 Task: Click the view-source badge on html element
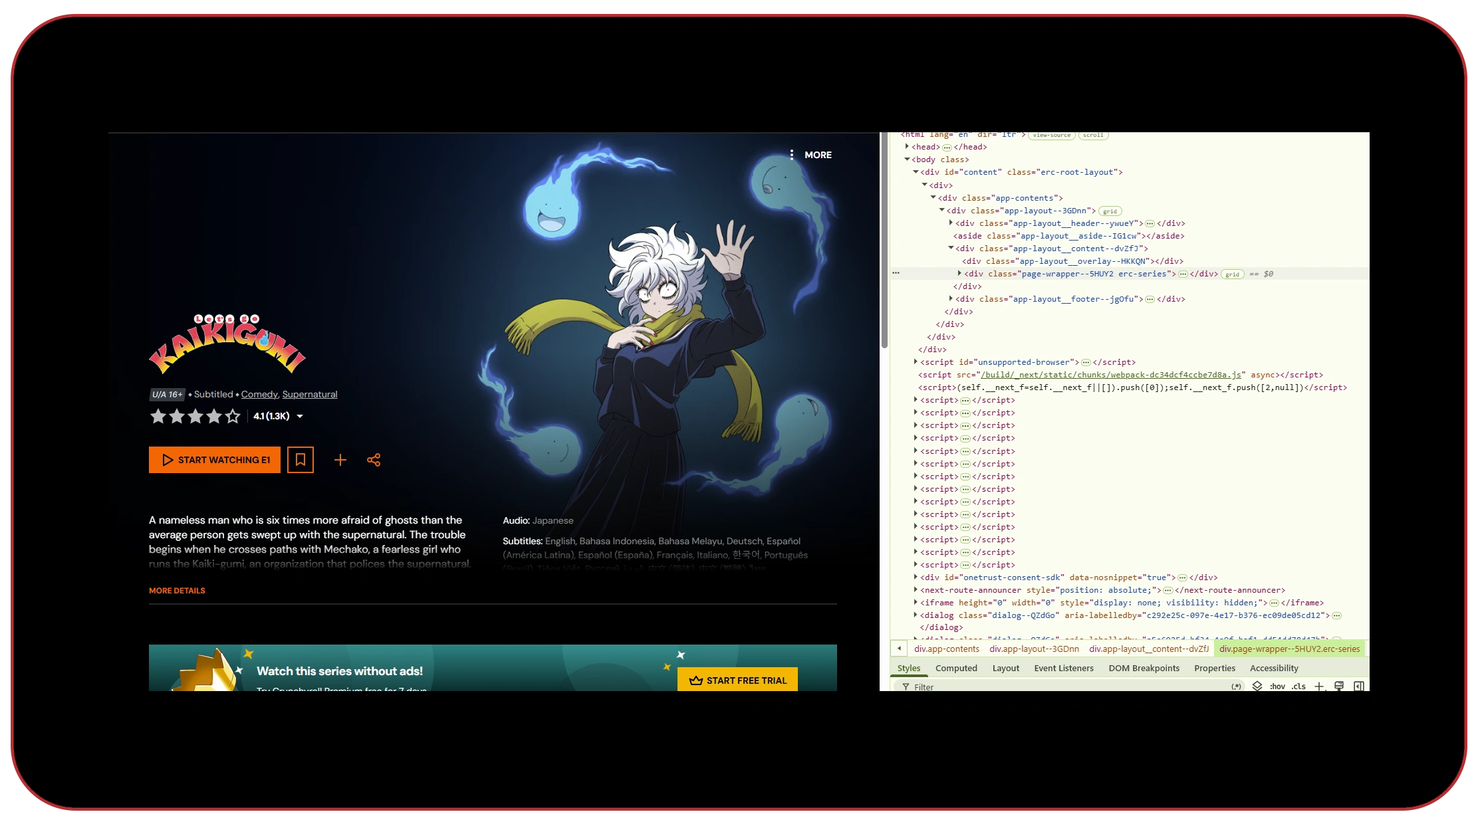click(1051, 135)
